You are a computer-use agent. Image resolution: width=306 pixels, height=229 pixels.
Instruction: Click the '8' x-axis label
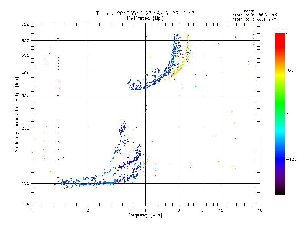click(203, 210)
